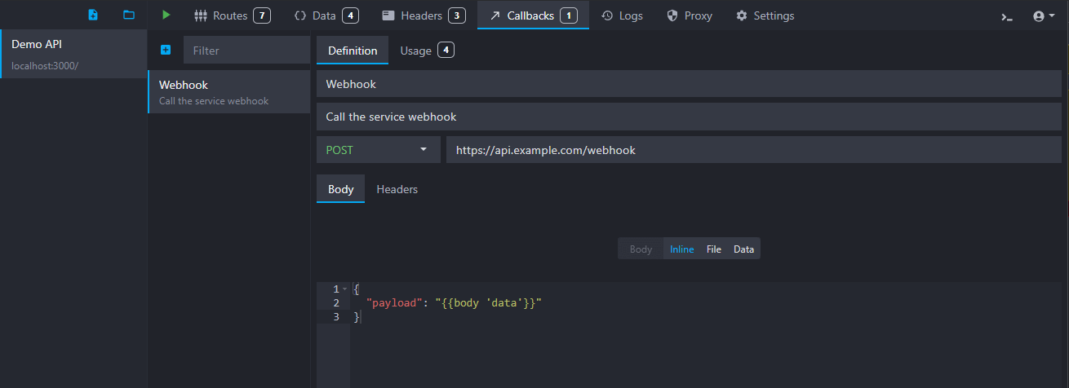Switch to the Routes tab
This screenshot has height=388, width=1069.
[232, 15]
